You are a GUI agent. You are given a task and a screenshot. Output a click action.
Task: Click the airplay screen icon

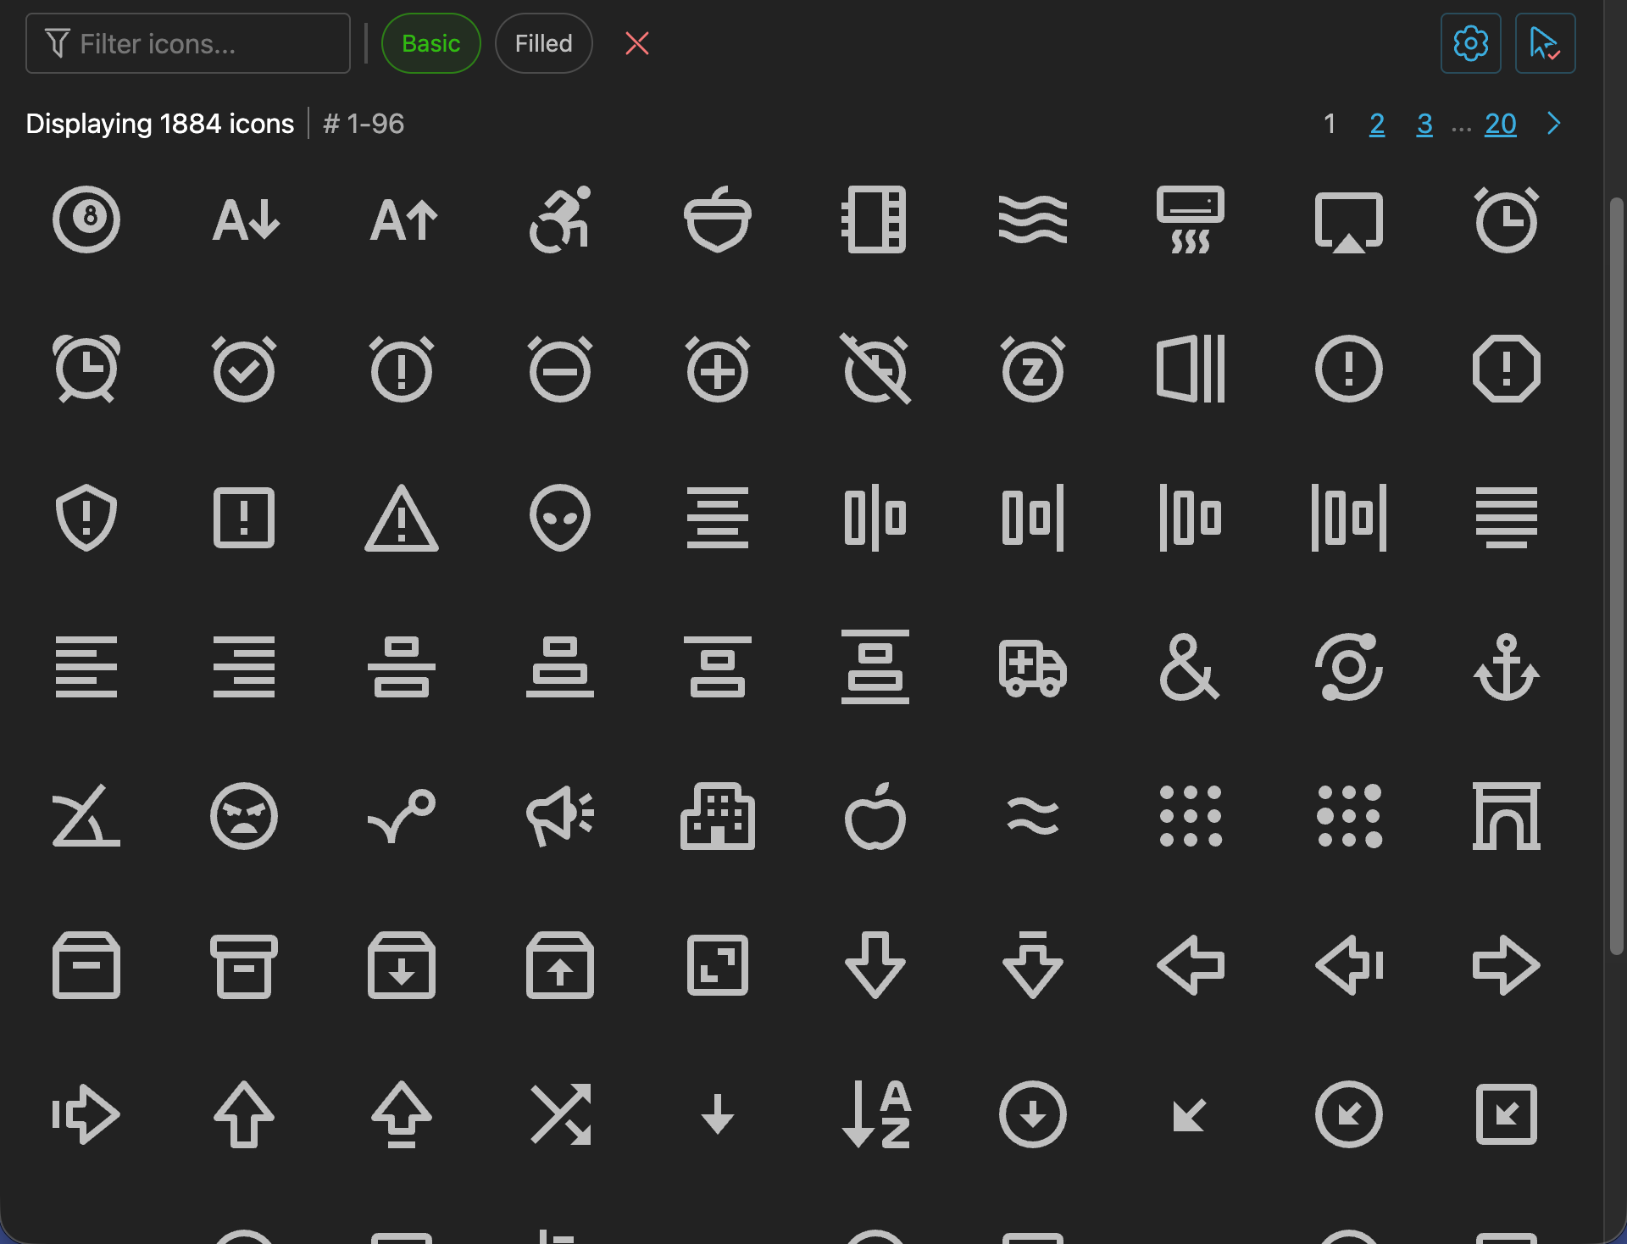tap(1347, 221)
